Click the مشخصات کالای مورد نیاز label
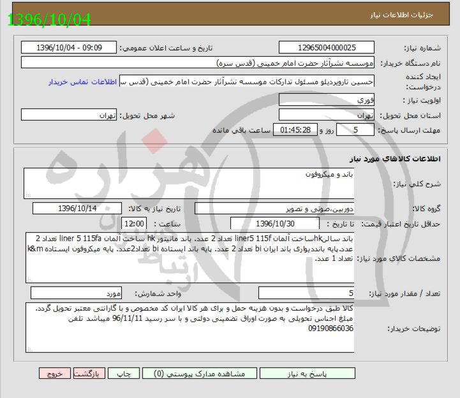The image size is (460, 398). tap(398, 258)
